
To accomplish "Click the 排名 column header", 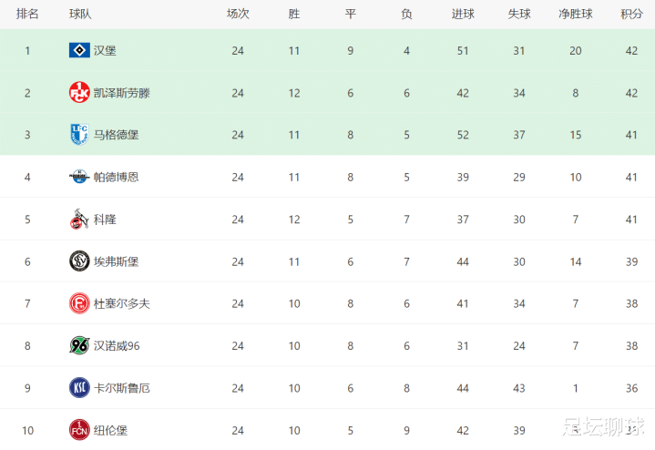I will [27, 15].
